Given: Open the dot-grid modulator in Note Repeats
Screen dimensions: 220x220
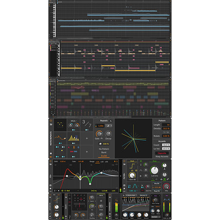Looking at the screenshot, I should click(60, 125).
